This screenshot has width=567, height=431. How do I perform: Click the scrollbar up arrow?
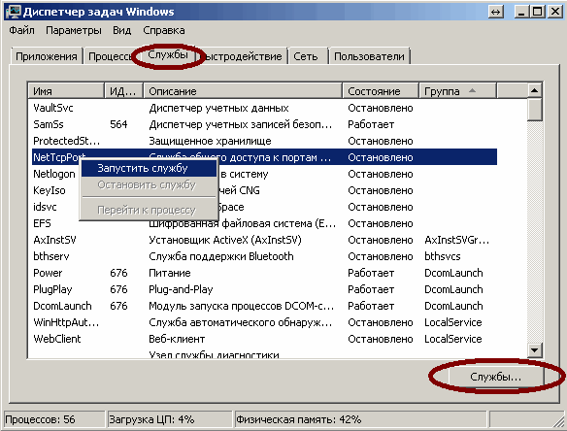[x=534, y=90]
